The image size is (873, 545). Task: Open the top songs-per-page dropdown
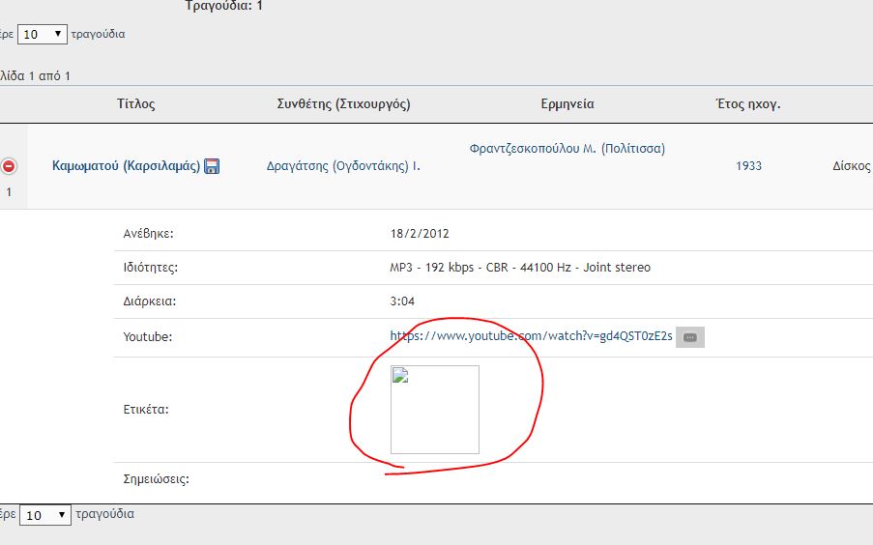pos(43,34)
